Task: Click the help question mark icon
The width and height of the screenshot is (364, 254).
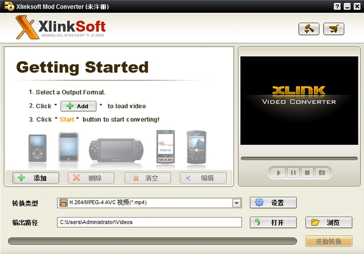Action: [337, 6]
